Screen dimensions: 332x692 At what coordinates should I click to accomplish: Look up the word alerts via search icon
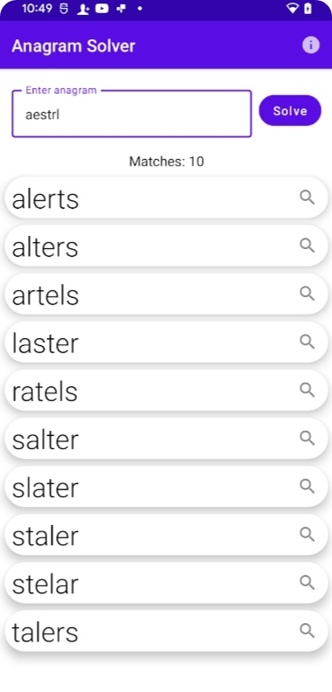(308, 197)
